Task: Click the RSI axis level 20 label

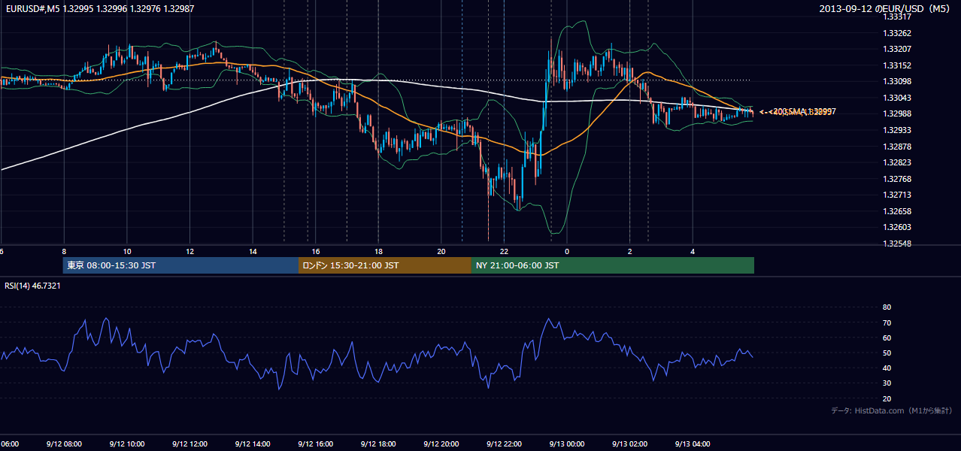Action: click(887, 398)
